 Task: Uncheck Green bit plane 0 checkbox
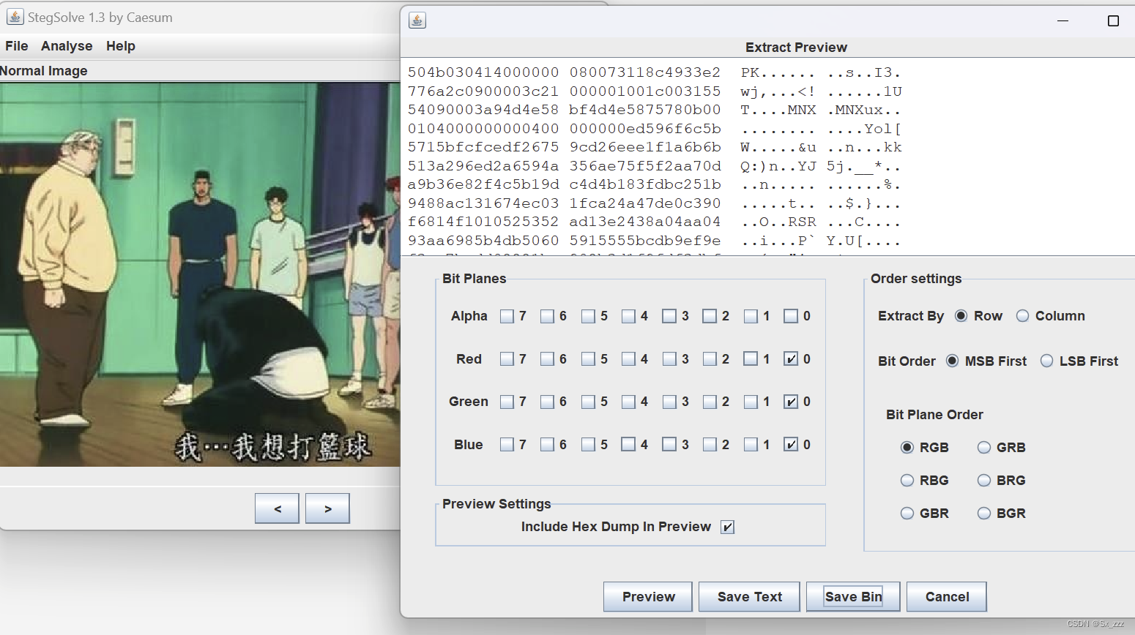(x=791, y=402)
